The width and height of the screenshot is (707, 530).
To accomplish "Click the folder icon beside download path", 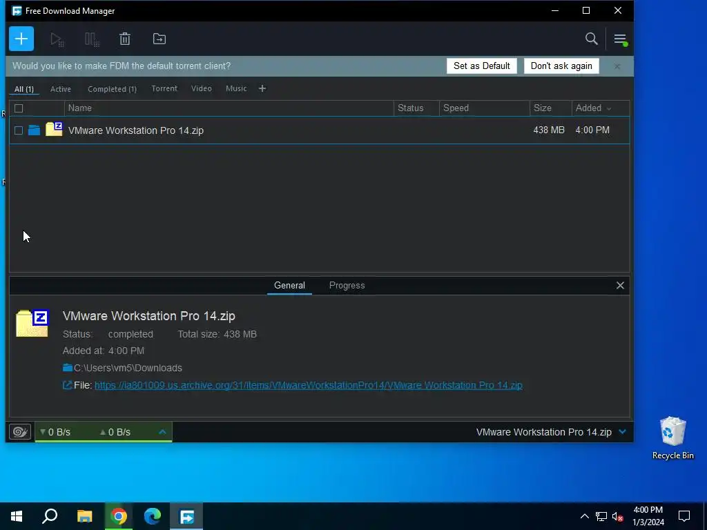I will (x=68, y=367).
